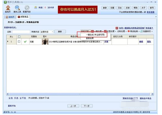
Task: Open the 配置网店 gear icon
Action: click(27, 8)
